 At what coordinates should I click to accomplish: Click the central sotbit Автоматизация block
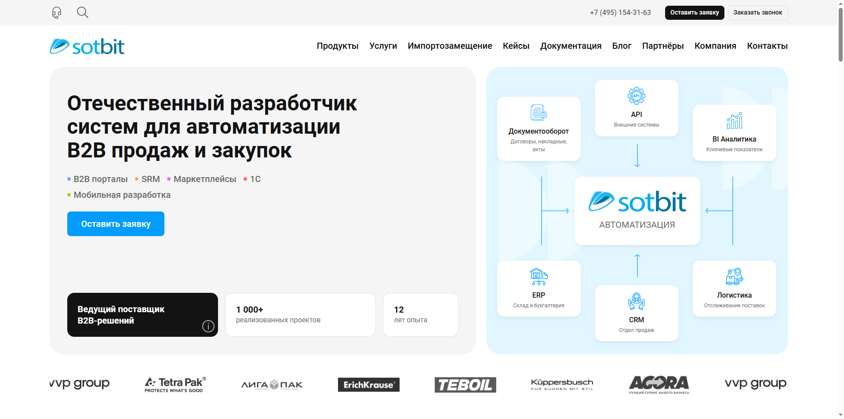(637, 211)
